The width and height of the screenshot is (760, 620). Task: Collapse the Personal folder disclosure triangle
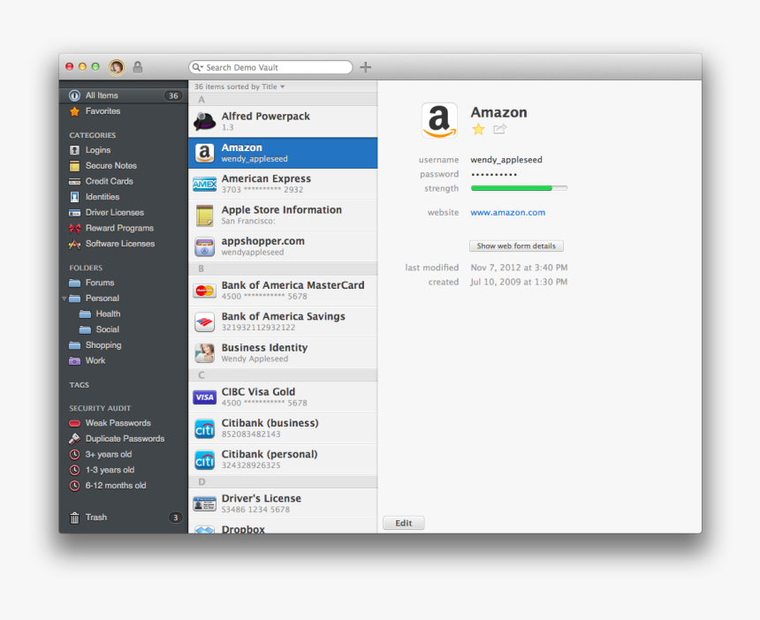click(x=64, y=299)
